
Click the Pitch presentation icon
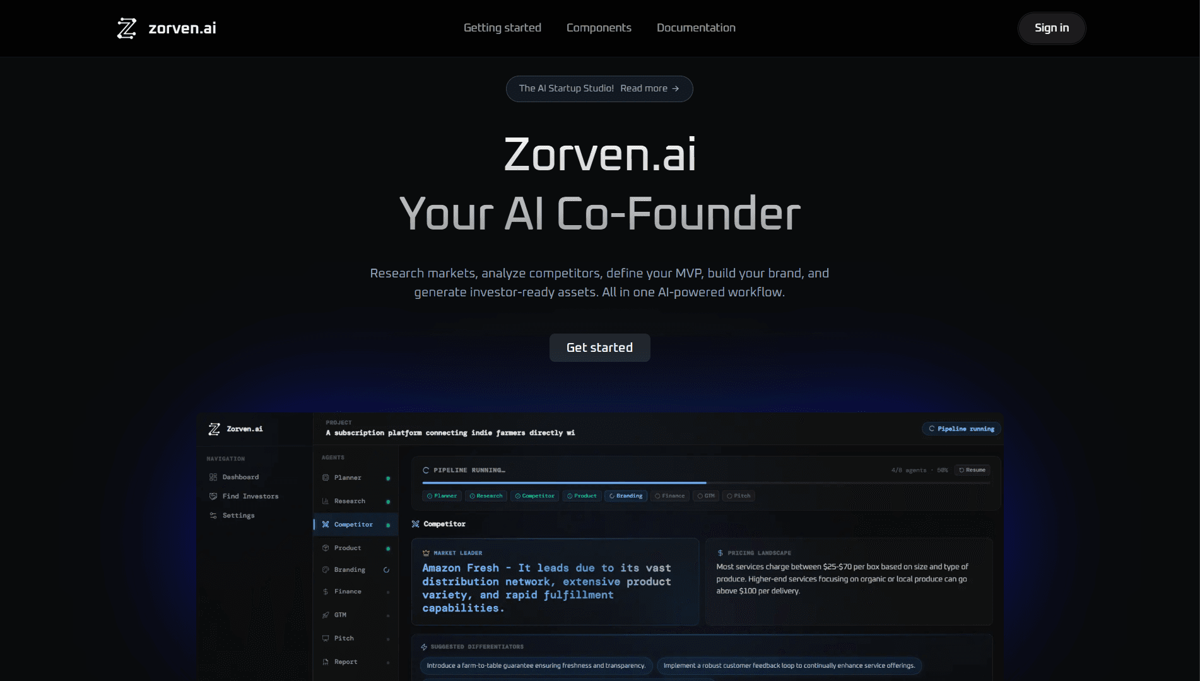coord(326,638)
